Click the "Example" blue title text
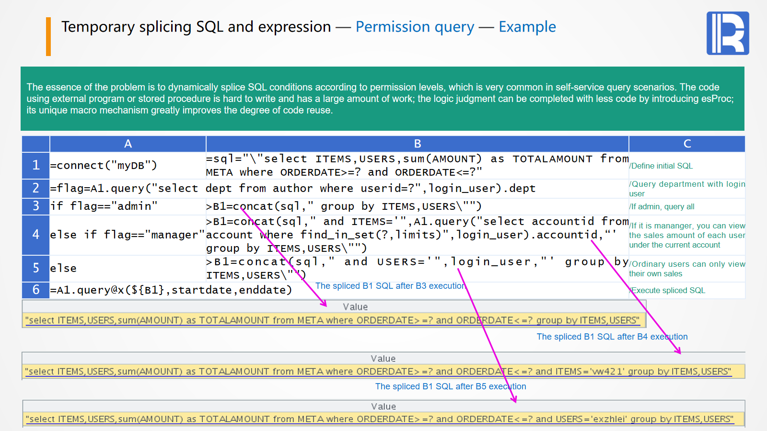Viewport: 767px width, 431px height. click(527, 27)
